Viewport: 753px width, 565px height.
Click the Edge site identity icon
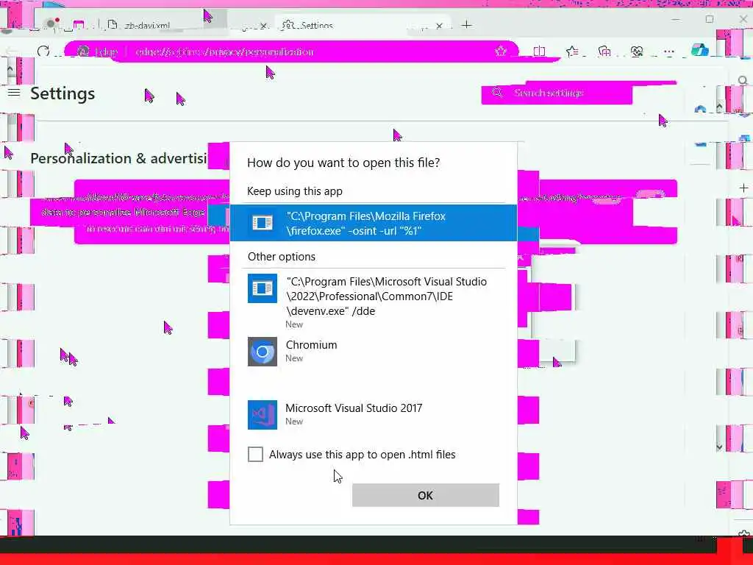[x=84, y=51]
